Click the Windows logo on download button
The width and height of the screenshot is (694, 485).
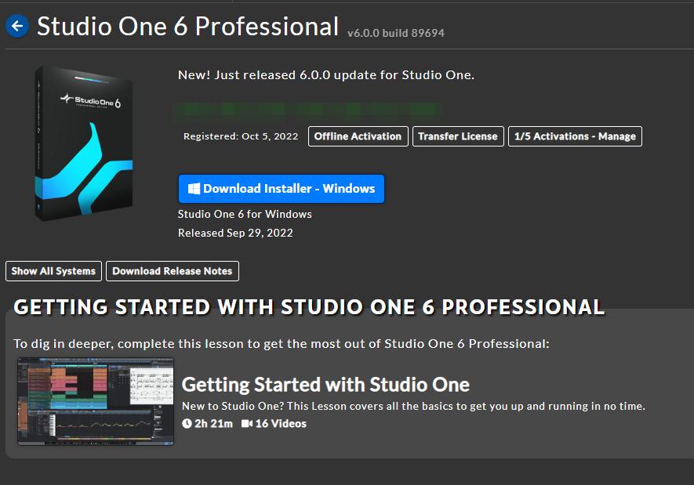193,189
